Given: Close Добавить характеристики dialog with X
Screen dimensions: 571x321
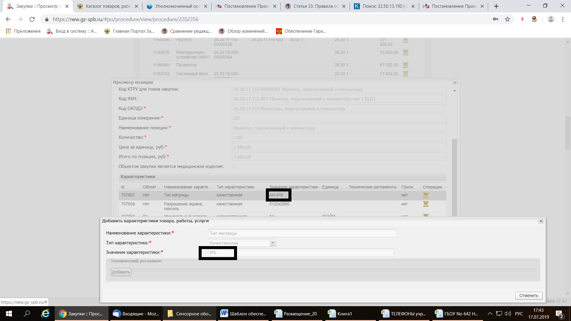Looking at the screenshot, I should coord(541,221).
